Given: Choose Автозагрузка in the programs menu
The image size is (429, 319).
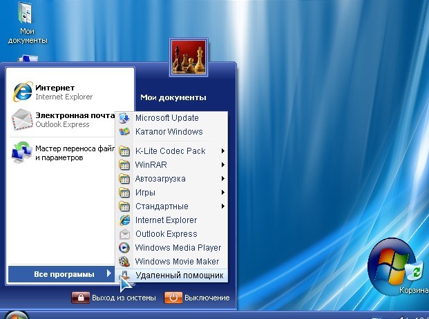Looking at the screenshot, I should pos(171,179).
